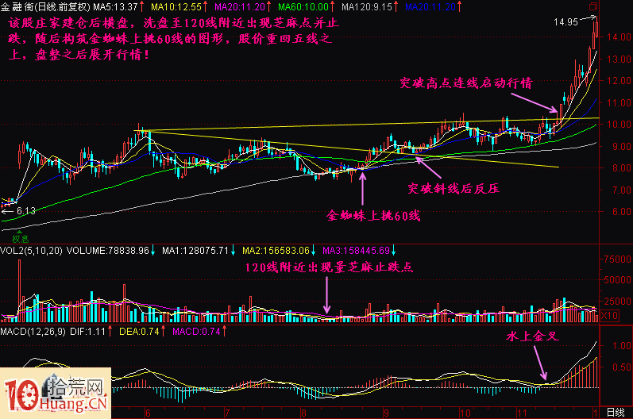
Task: Click the 75000 volume axis label
Action: (x=619, y=259)
